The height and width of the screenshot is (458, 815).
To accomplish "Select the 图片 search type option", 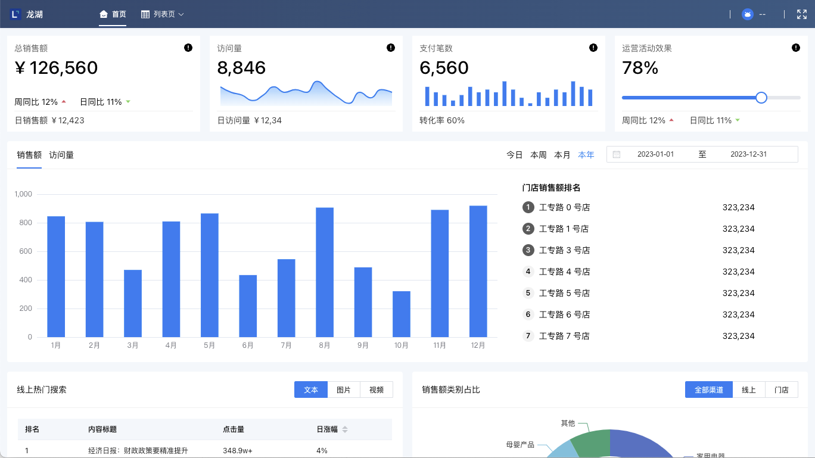I will [344, 390].
